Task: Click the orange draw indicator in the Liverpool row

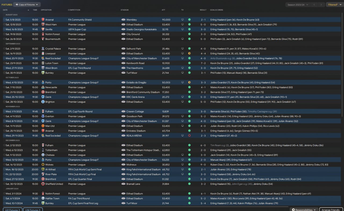Action: [189, 53]
